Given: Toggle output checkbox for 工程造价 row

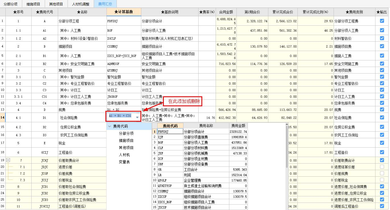Looking at the screenshot, I should pos(382,152).
